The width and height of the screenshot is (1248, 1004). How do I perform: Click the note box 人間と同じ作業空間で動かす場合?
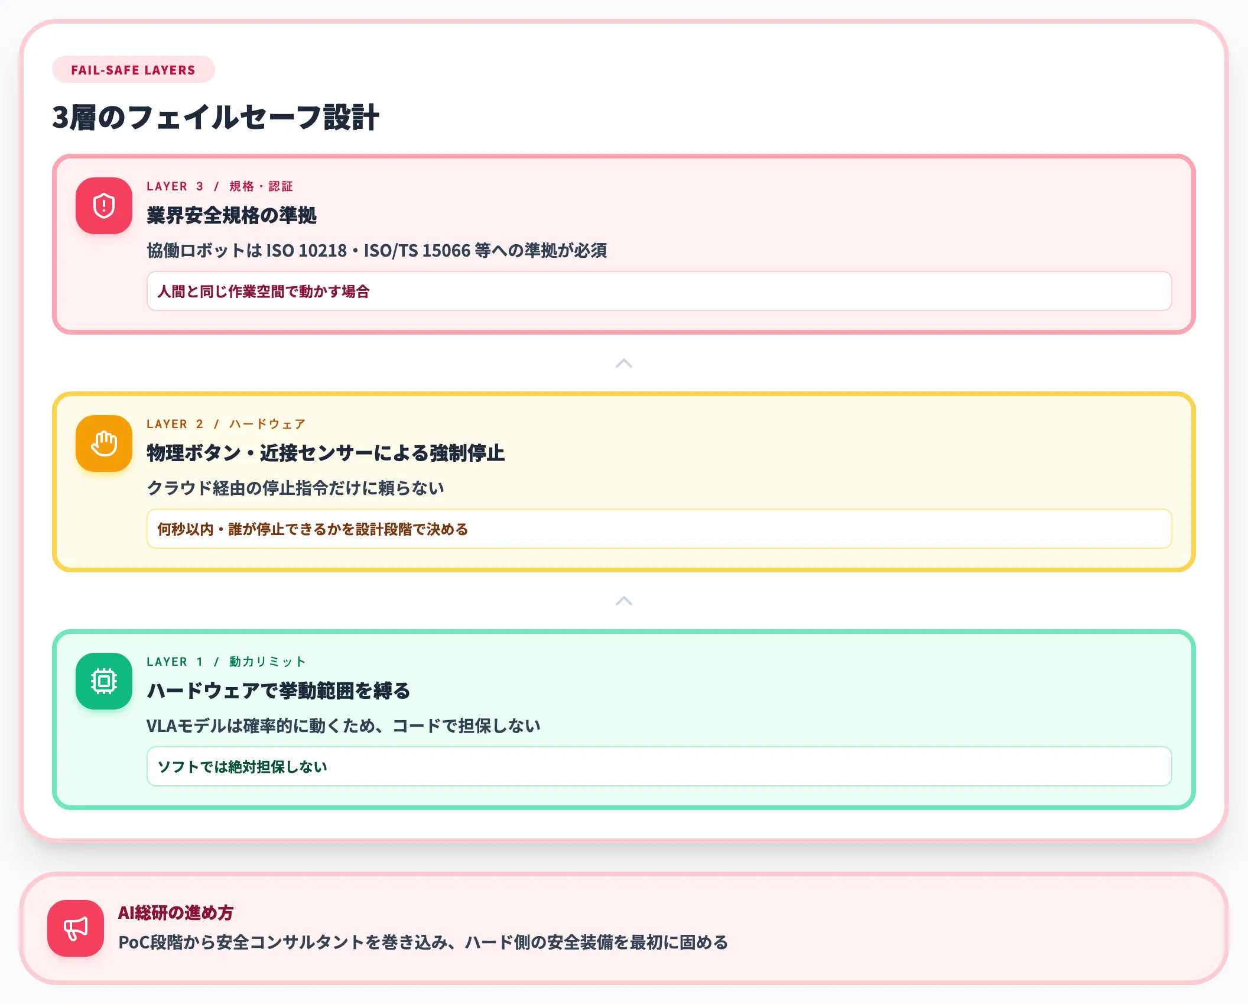659,291
